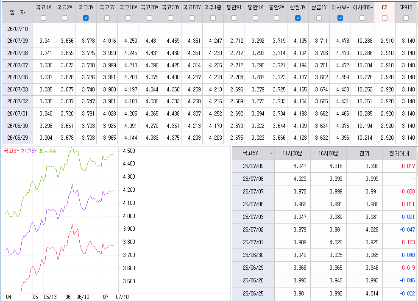The height and width of the screenshot is (301, 418).
Task: Click the 07/10 date label under the chart
Action: tap(123, 297)
